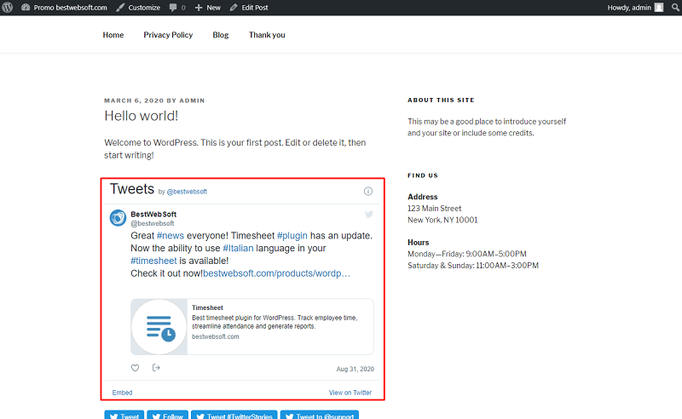Go to the Blog menu item
This screenshot has height=419, width=682.
point(221,35)
